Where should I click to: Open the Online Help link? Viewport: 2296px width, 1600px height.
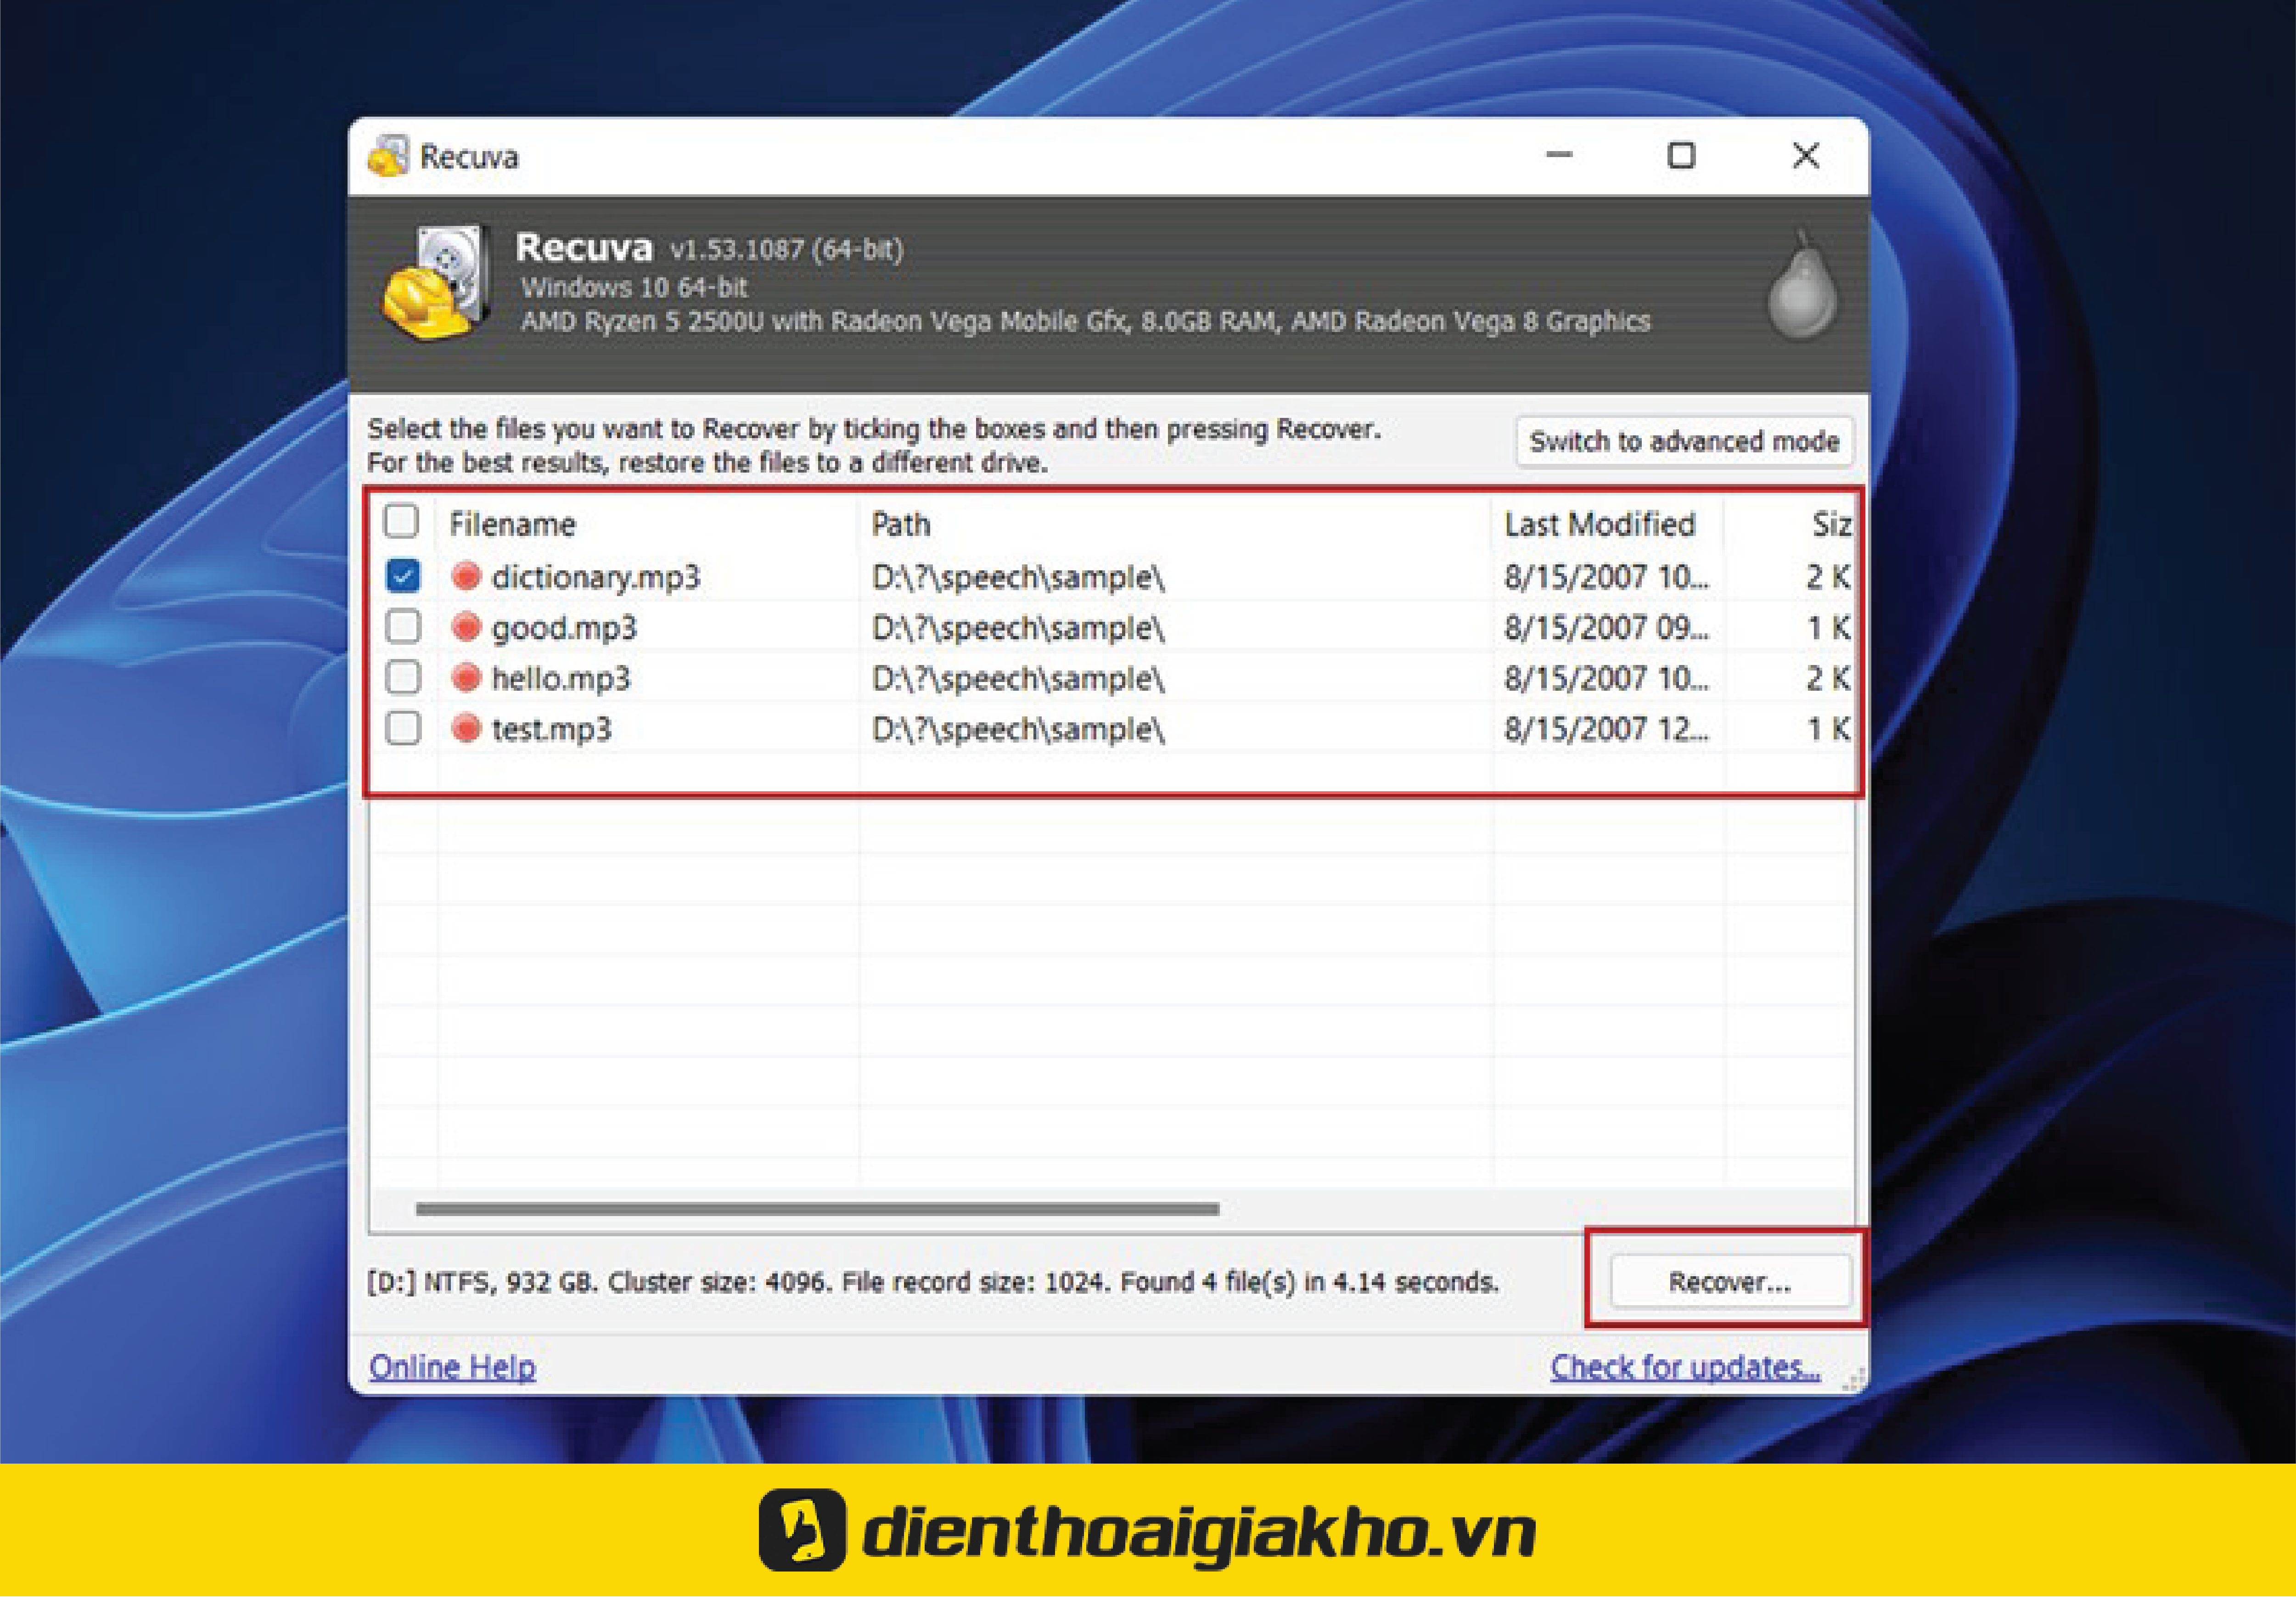click(x=452, y=1367)
